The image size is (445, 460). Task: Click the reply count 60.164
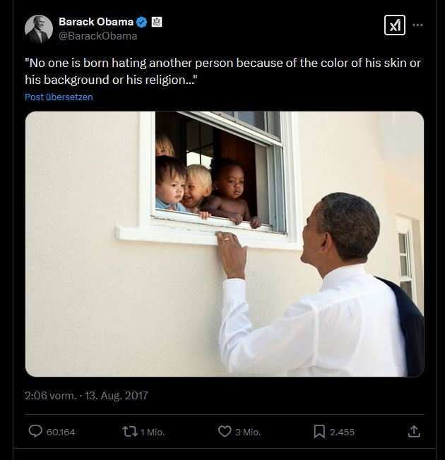[x=61, y=432]
